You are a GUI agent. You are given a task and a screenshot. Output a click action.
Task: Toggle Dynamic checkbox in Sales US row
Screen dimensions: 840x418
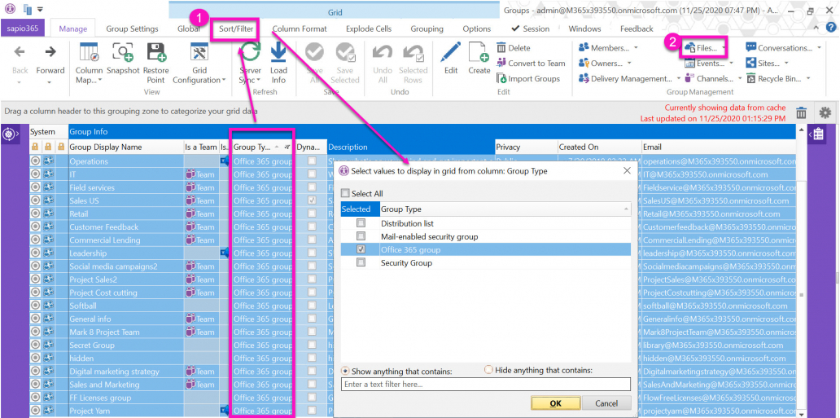pos(312,200)
